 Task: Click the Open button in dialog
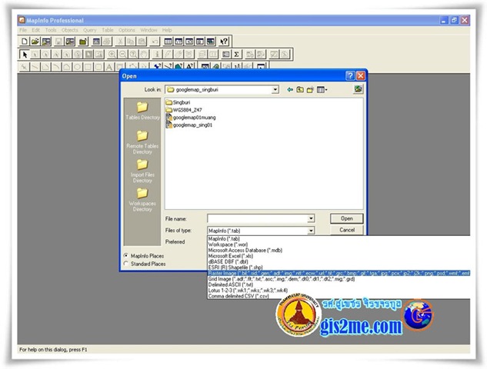pos(347,218)
